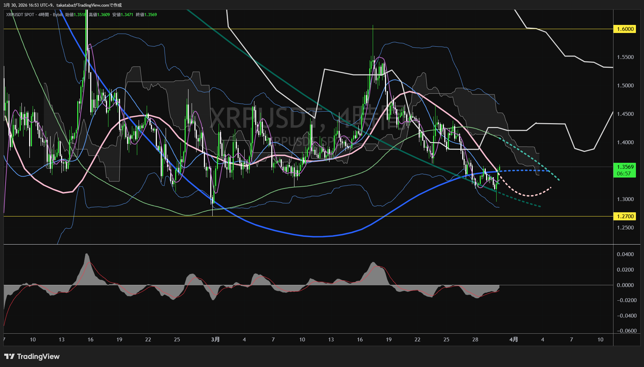Click the 1.4500 price axis tick
The image size is (644, 367).
pos(625,114)
